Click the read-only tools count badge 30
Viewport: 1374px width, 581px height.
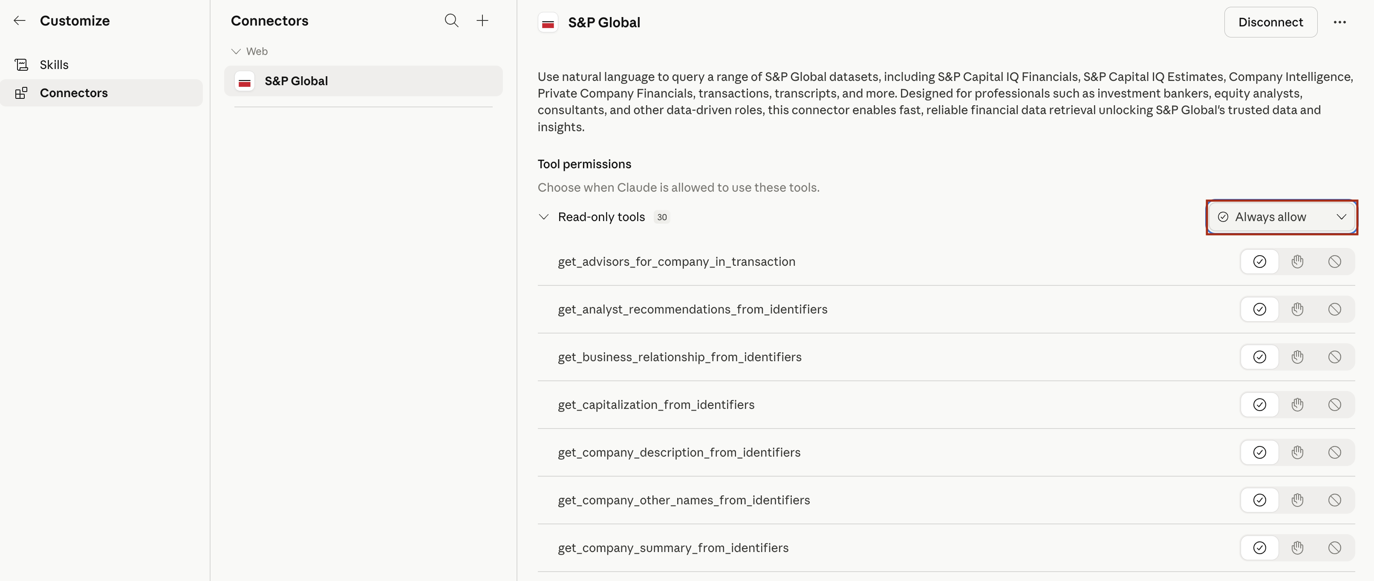pyautogui.click(x=661, y=217)
